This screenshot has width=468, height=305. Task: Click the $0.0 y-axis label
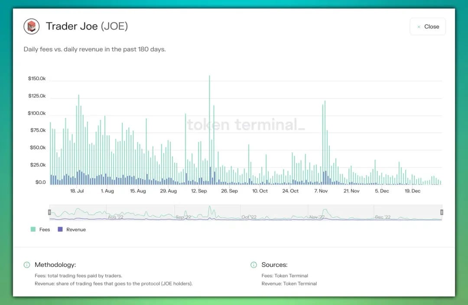pyautogui.click(x=41, y=182)
